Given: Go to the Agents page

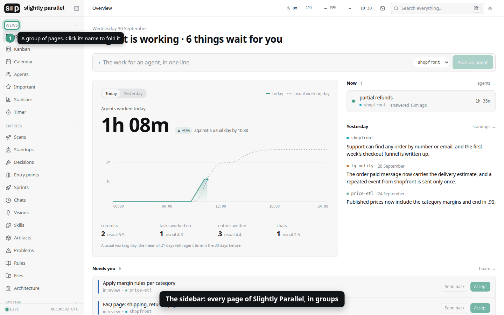Looking at the screenshot, I should click(x=42, y=74).
